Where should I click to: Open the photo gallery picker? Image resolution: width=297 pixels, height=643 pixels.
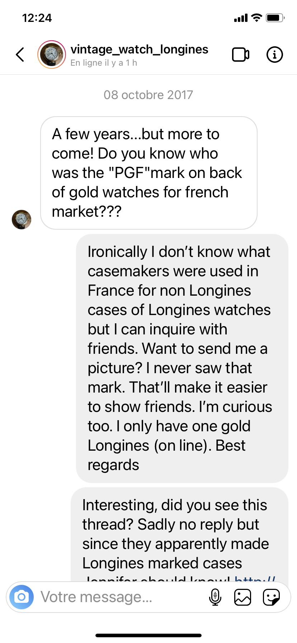coord(242,597)
